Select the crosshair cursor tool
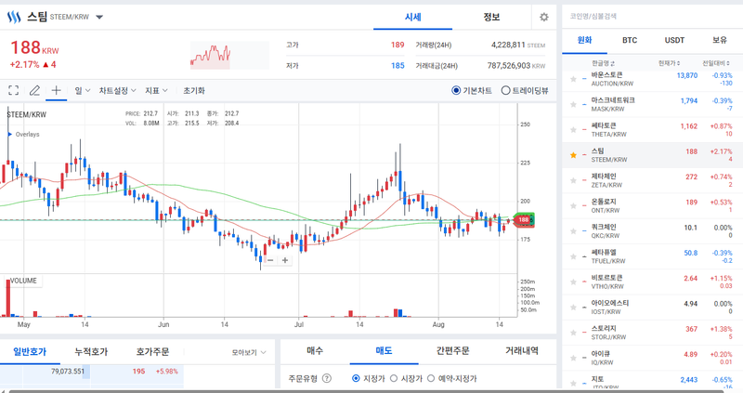 click(56, 90)
